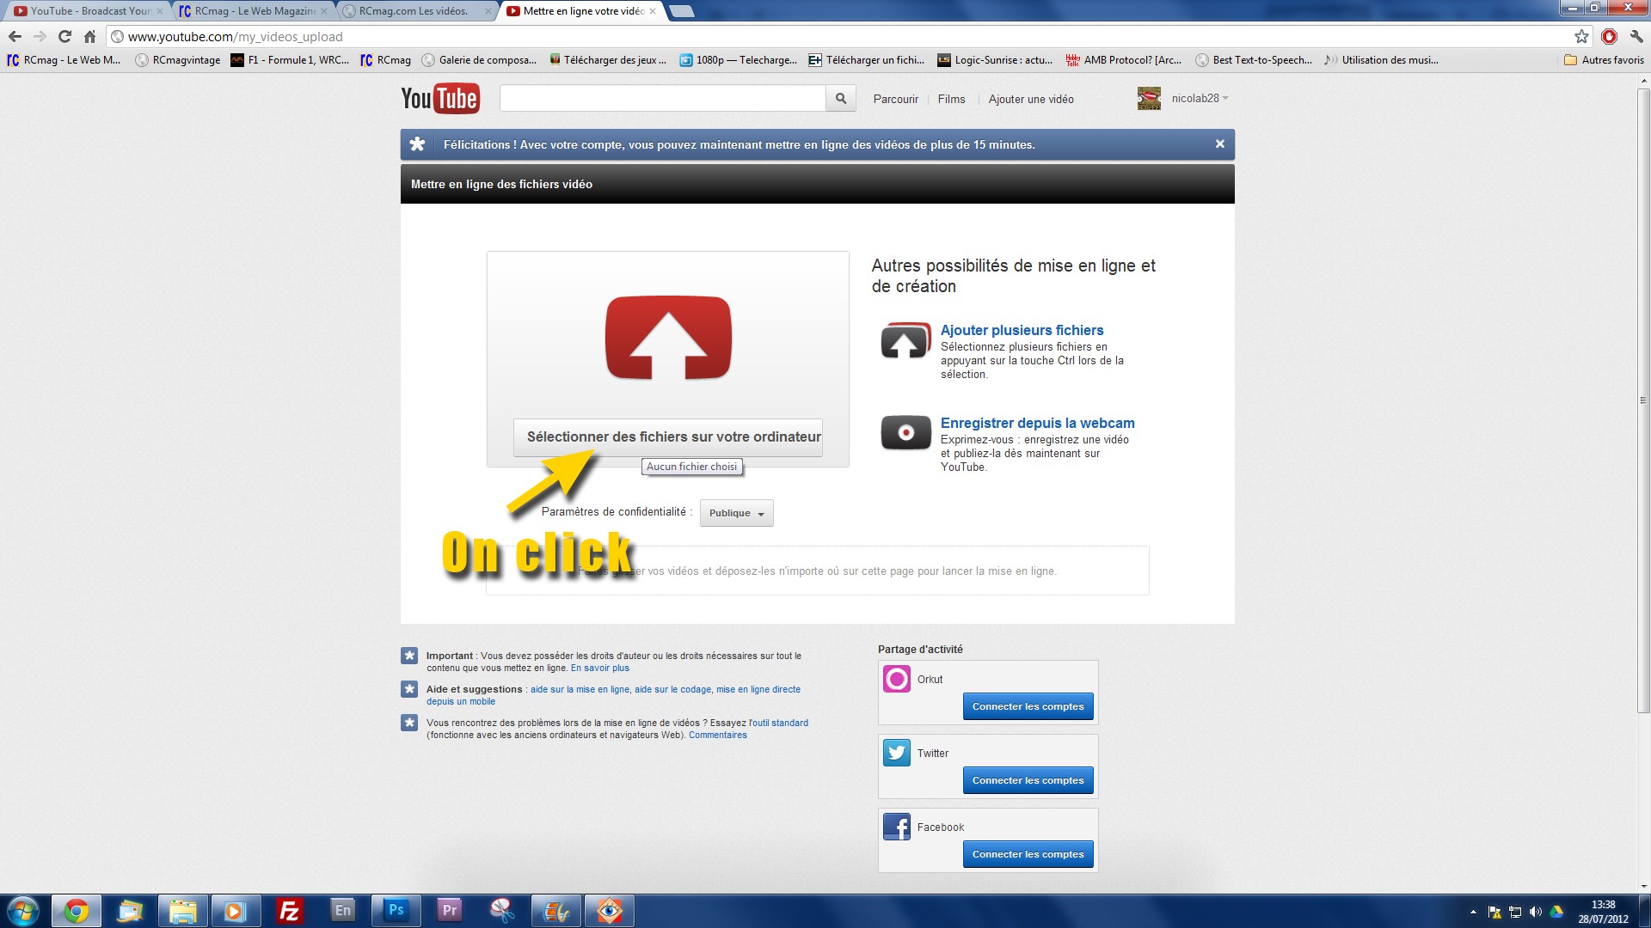1651x928 pixels.
Task: Click the volume speaker tray icon
Action: tap(1536, 912)
